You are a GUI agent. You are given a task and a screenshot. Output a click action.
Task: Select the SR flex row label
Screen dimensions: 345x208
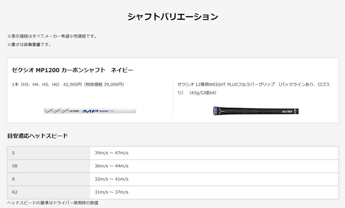(15, 166)
